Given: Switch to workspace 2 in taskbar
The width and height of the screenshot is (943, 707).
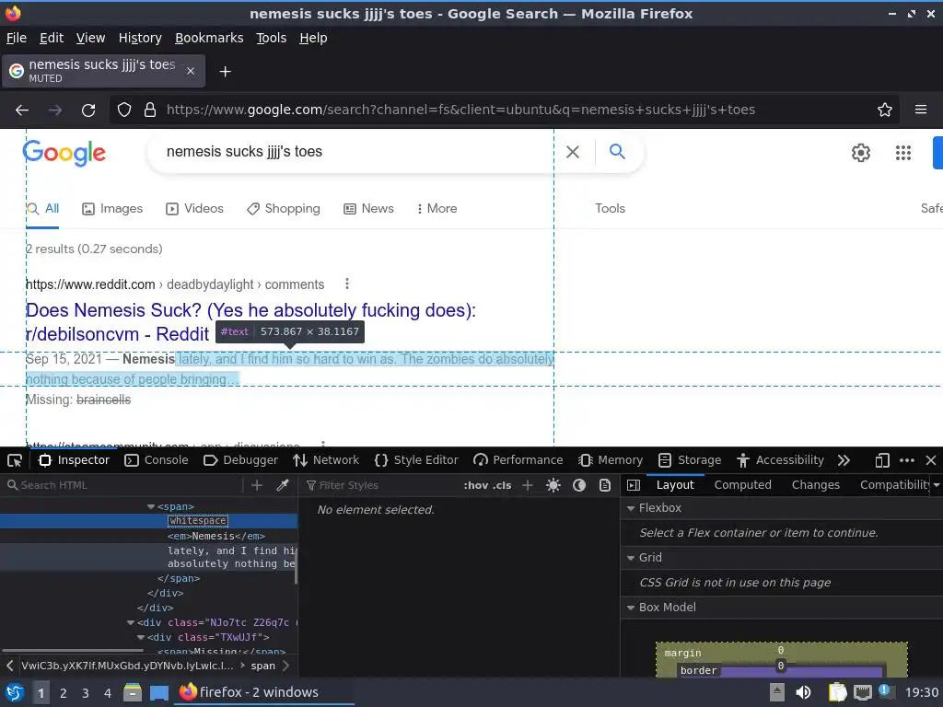Looking at the screenshot, I should pyautogui.click(x=64, y=693).
